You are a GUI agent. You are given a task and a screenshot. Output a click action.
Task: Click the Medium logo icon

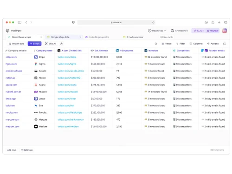(x=36, y=127)
